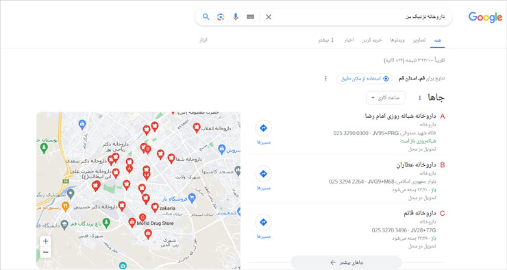Viewport: 507px width, 270px height.
Task: Open three-dot menu beside location button
Action: (x=325, y=79)
